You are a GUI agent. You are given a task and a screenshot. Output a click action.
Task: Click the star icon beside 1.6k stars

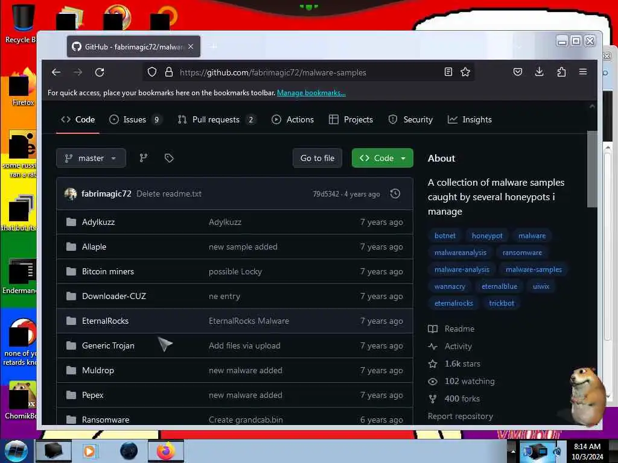[x=433, y=364]
